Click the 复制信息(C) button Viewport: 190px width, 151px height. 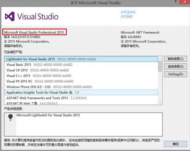click(x=176, y=59)
